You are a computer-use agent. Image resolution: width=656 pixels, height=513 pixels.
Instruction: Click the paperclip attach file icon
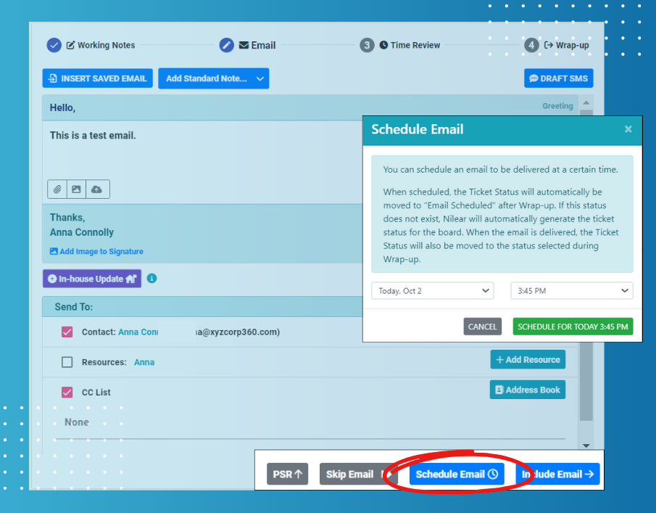(57, 189)
